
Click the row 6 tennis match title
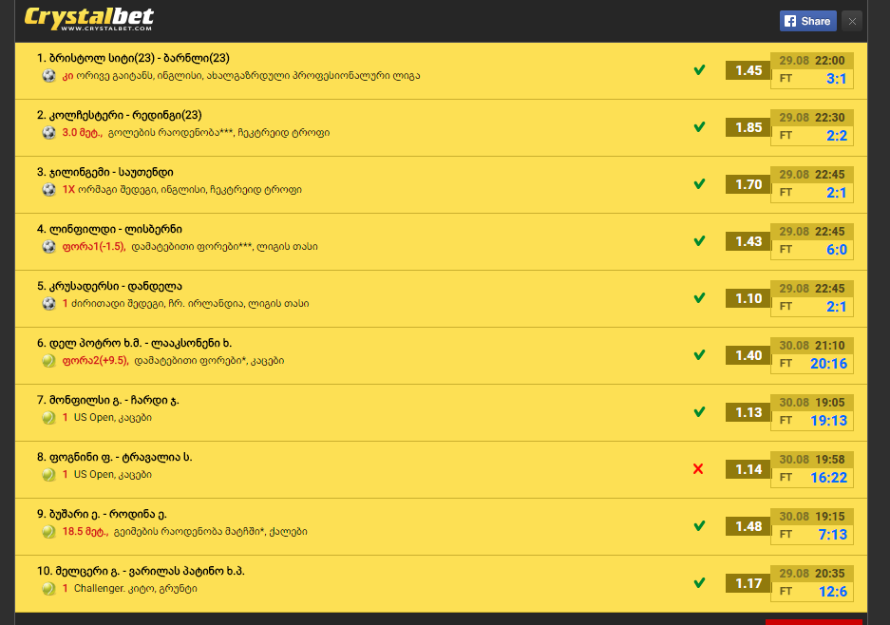135,344
